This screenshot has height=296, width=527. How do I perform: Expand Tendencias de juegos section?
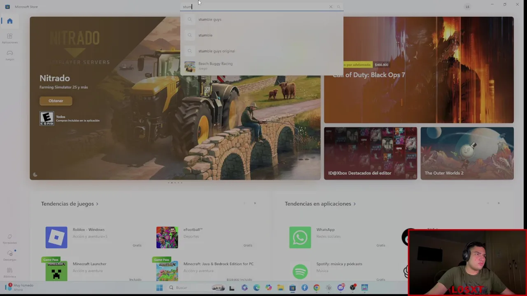pos(70,203)
